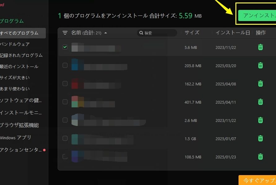The image size is (276, 185).
Task: Click into the 検索 search field
Action: (x=158, y=33)
